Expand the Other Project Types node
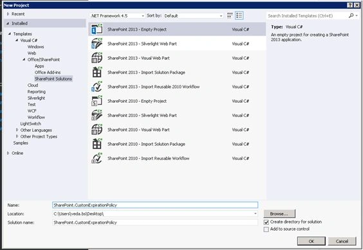This screenshot has width=363, height=250. [17, 136]
